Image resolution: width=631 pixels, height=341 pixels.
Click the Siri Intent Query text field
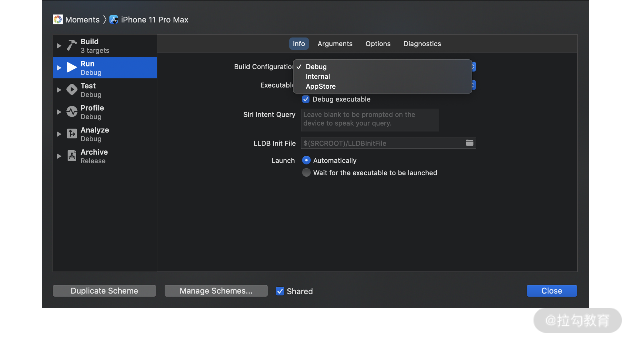click(370, 120)
